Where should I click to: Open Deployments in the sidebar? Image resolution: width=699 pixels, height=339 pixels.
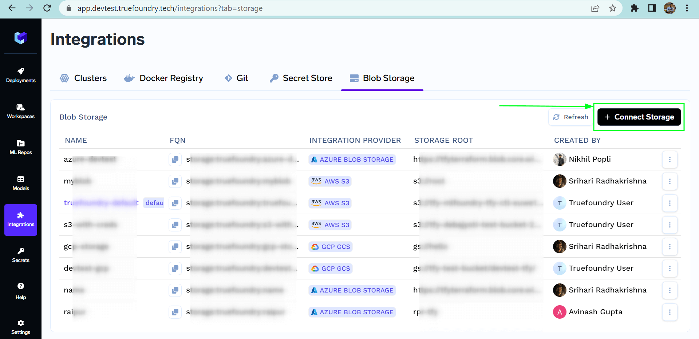tap(21, 75)
